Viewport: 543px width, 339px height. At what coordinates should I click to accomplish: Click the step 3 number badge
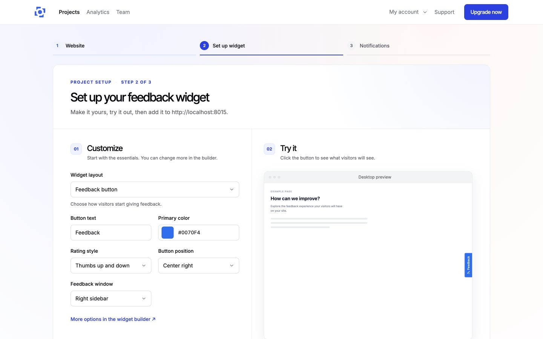point(351,46)
